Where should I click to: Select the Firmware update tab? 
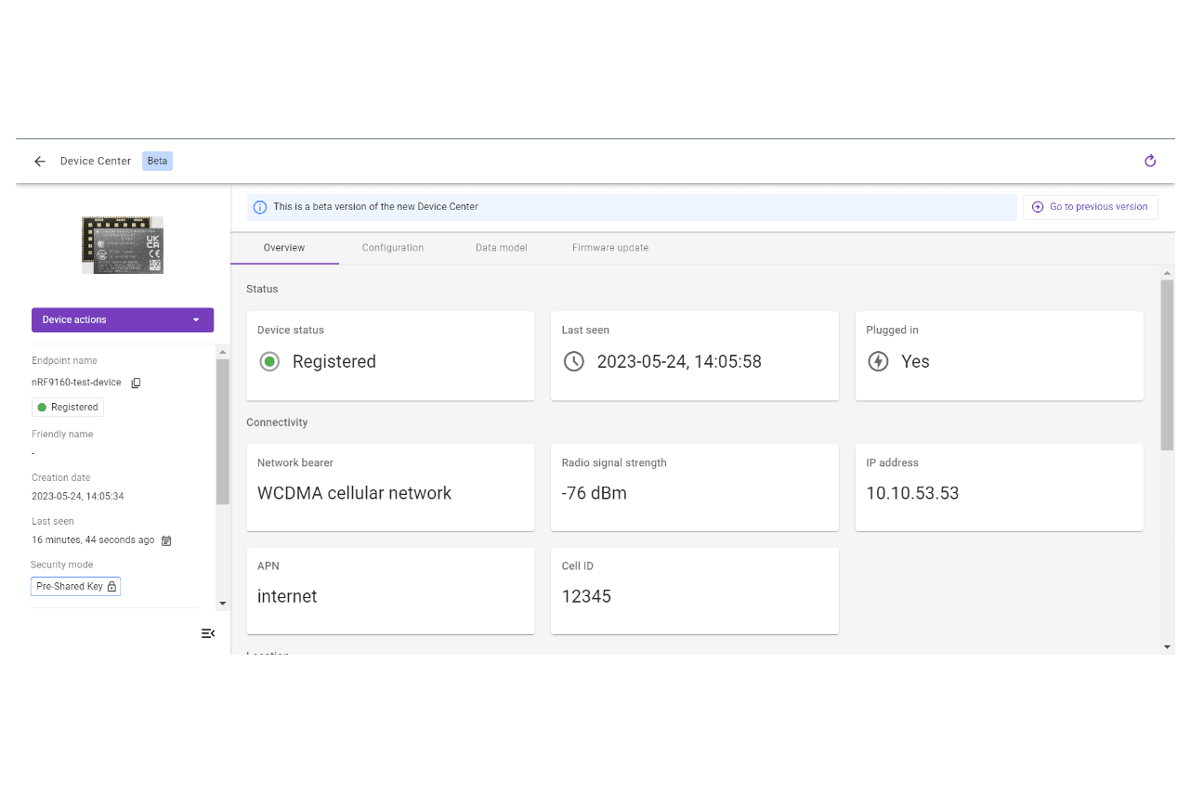609,248
